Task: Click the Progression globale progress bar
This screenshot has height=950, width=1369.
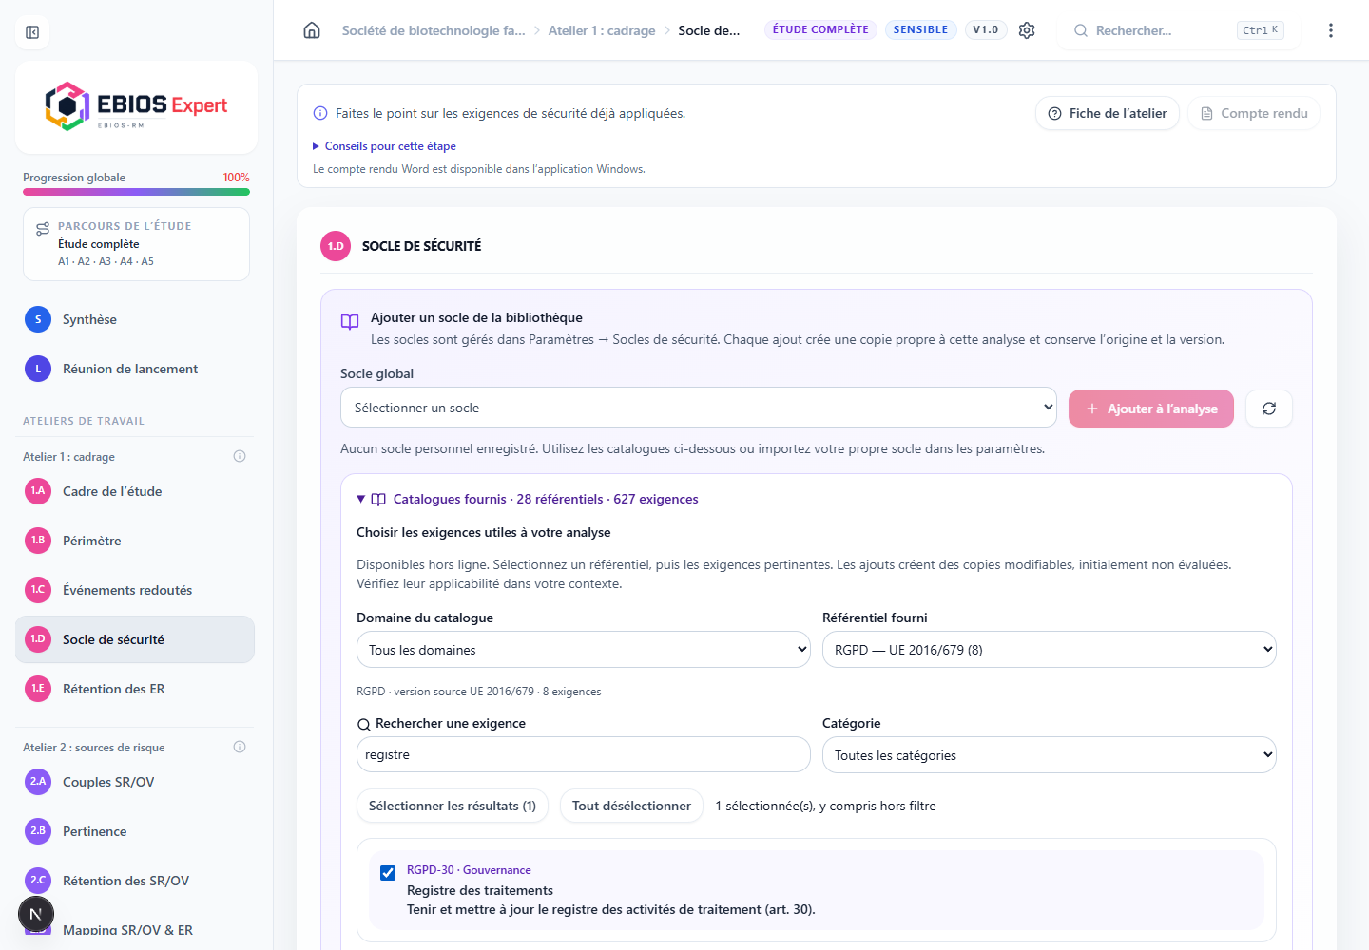Action: coord(136,192)
